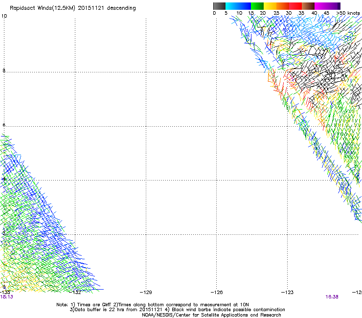The image size is (362, 318).
Task: Click the orange 25-30 knots color swatch
Action: click(283, 6)
